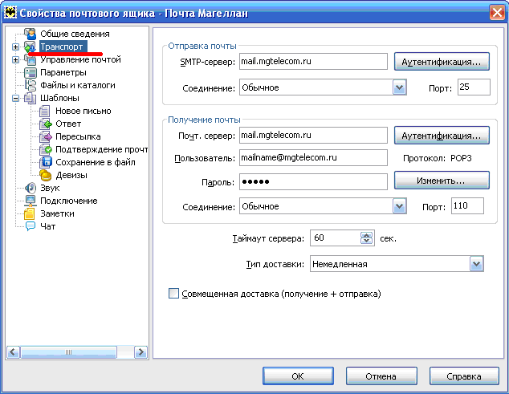Image resolution: width=509 pixels, height=394 pixels.
Task: Click the Транспорт envelope icon
Action: coord(31,47)
